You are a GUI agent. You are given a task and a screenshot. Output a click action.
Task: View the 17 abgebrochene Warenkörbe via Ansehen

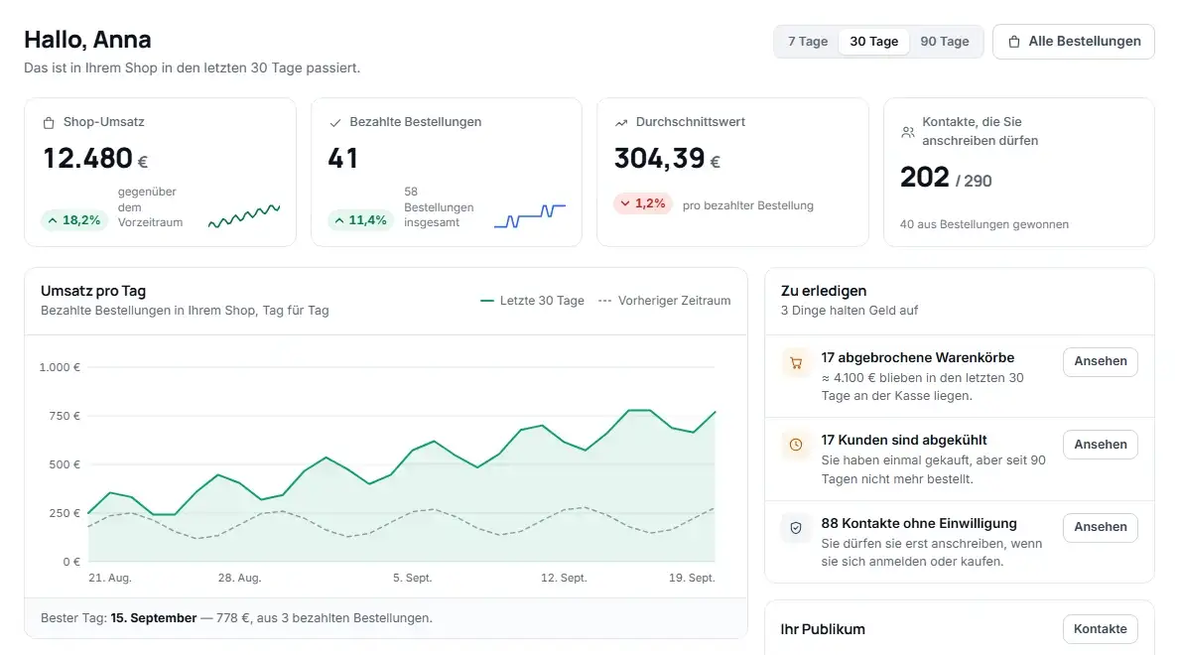point(1100,361)
